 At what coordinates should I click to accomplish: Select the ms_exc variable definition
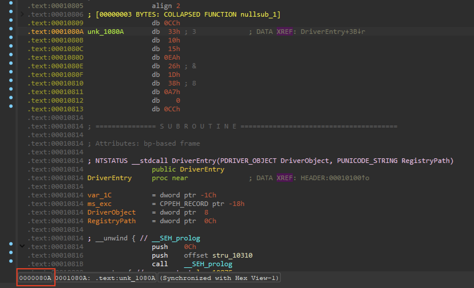100,204
